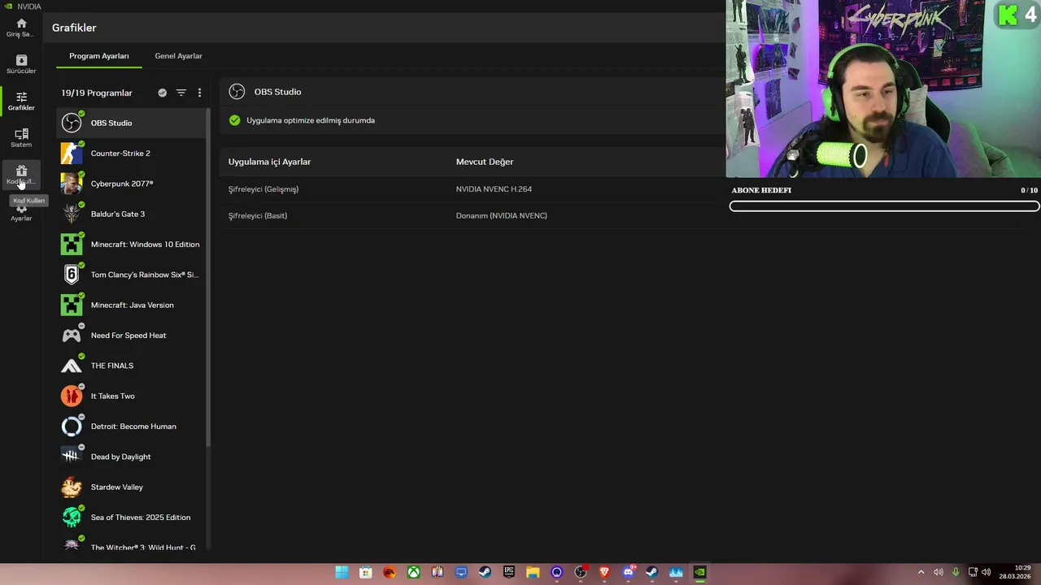Viewport: 1041px width, 585px height.
Task: Open File Explorer from the taskbar
Action: tap(533, 572)
